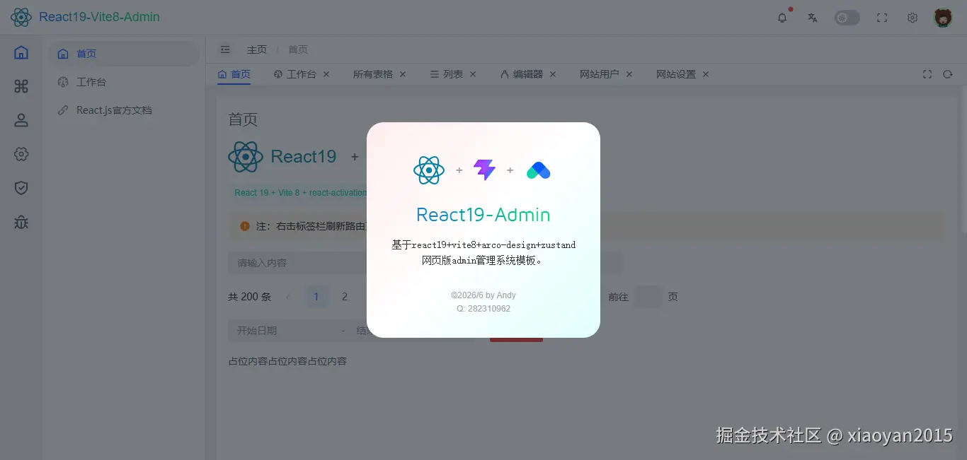Refresh the current tab page

click(947, 74)
